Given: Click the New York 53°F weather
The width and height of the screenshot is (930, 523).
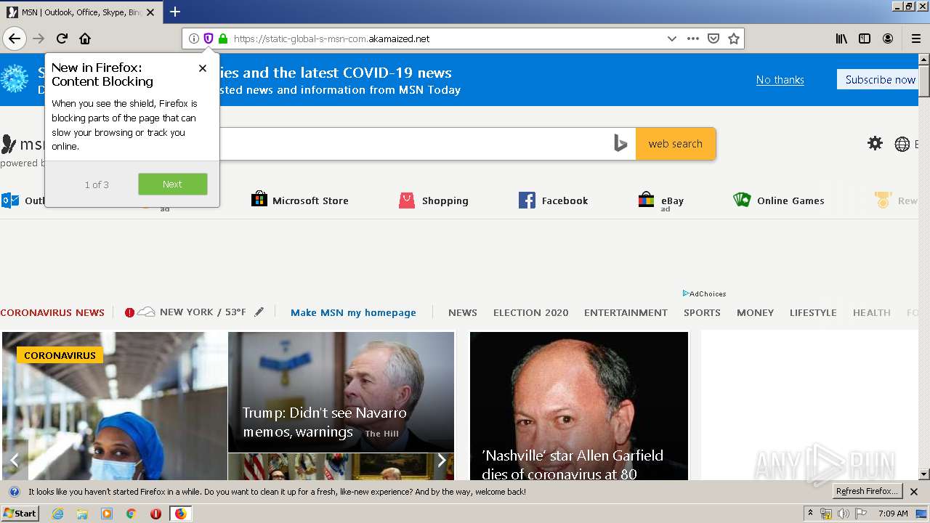Looking at the screenshot, I should pyautogui.click(x=192, y=312).
